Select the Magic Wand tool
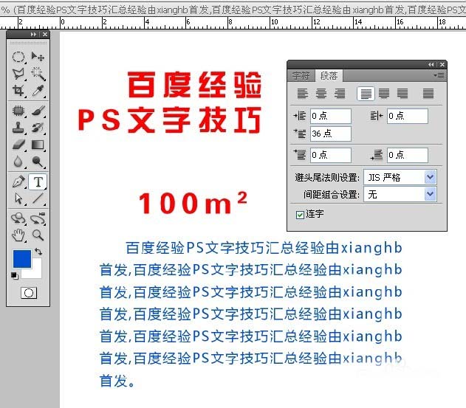Screen dimensions: 466x408 pos(38,73)
